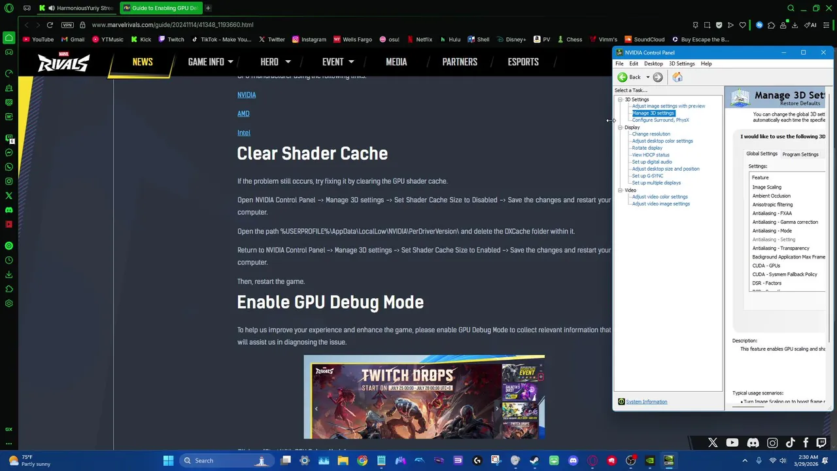The width and height of the screenshot is (837, 471).
Task: Select the Antialiasing - FXAA row
Action: pos(788,213)
